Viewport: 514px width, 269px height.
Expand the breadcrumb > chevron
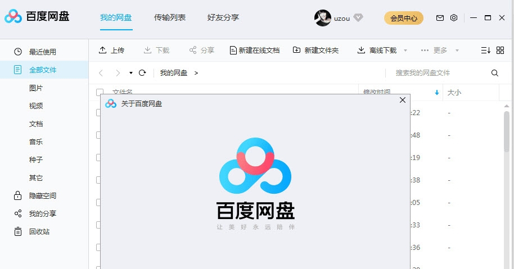[196, 73]
